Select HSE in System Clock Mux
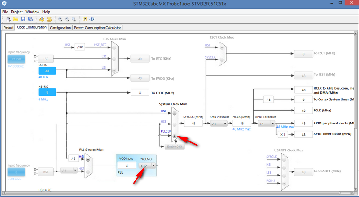Image resolution: width=359 pixels, height=197 pixels. tap(175, 124)
